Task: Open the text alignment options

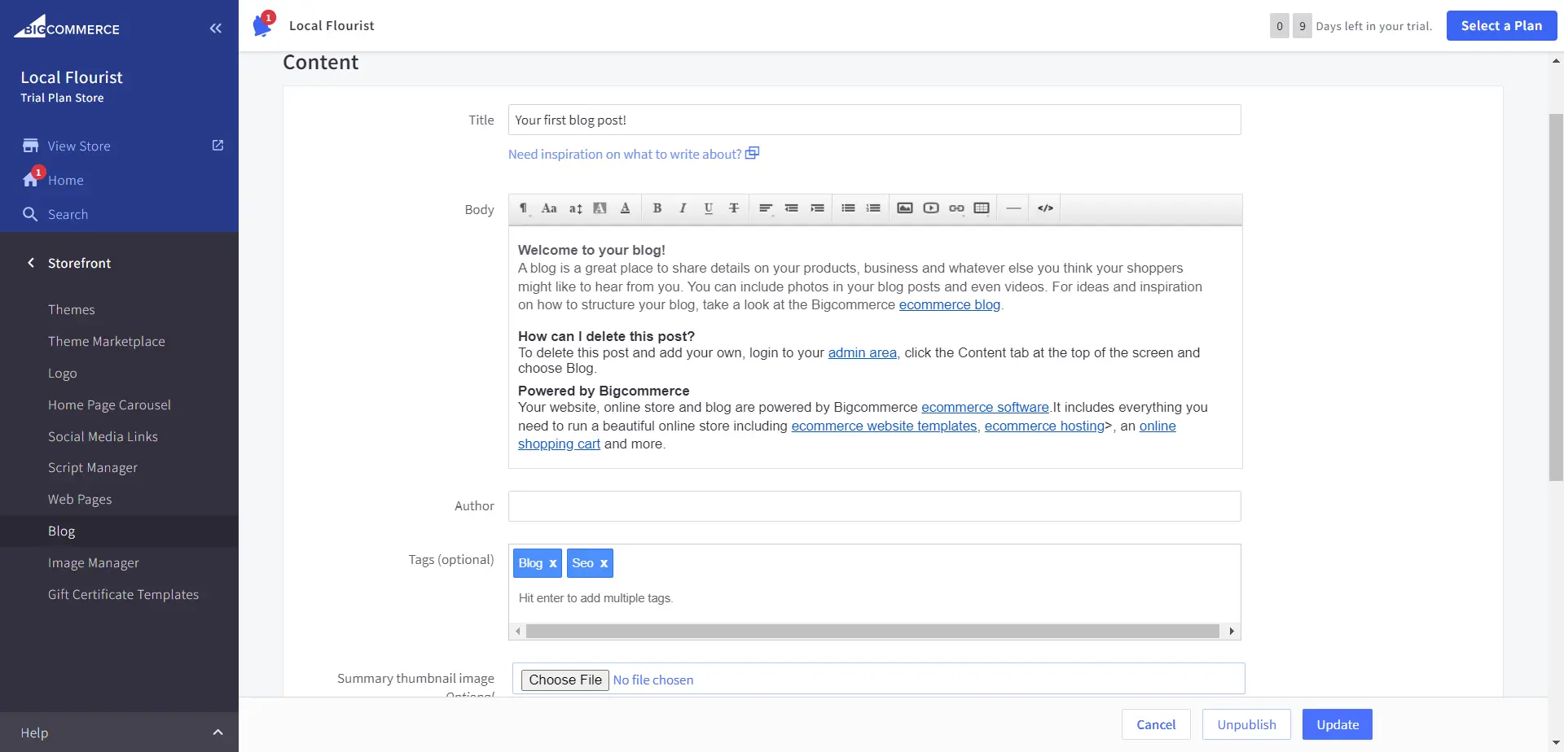Action: point(766,208)
